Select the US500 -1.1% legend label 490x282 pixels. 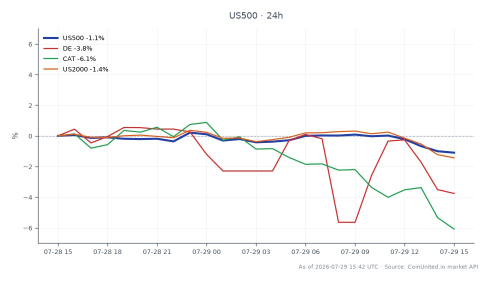(x=83, y=38)
